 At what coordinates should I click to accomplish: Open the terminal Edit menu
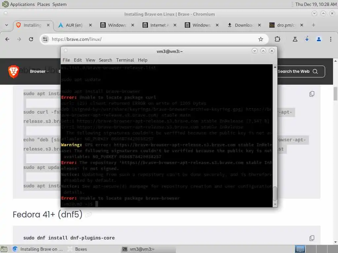tap(78, 60)
